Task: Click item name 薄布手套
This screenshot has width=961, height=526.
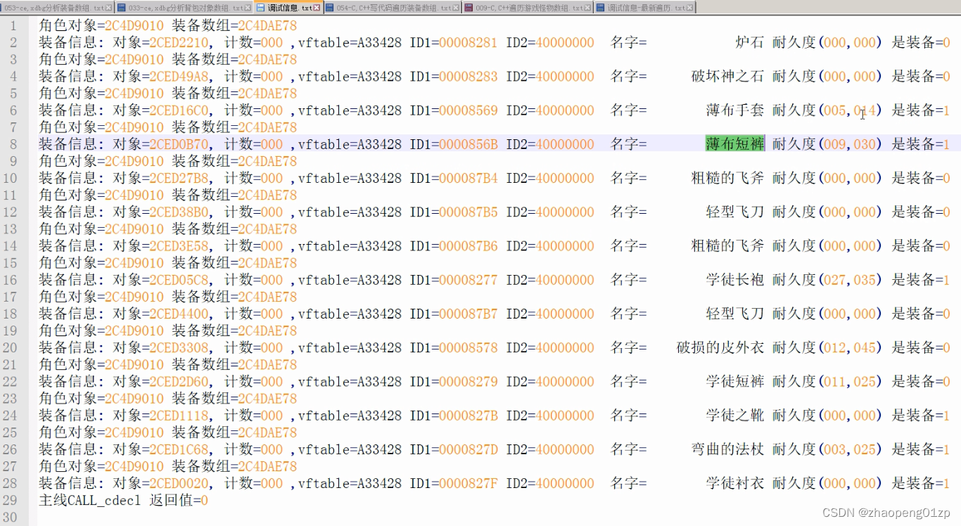Action: 735,110
